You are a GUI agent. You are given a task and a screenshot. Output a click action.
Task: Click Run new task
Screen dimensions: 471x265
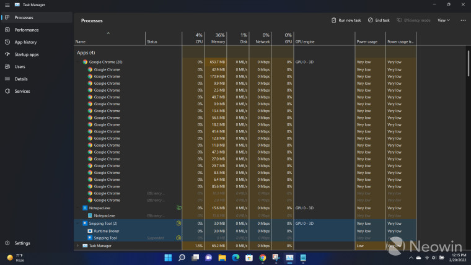pyautogui.click(x=346, y=20)
